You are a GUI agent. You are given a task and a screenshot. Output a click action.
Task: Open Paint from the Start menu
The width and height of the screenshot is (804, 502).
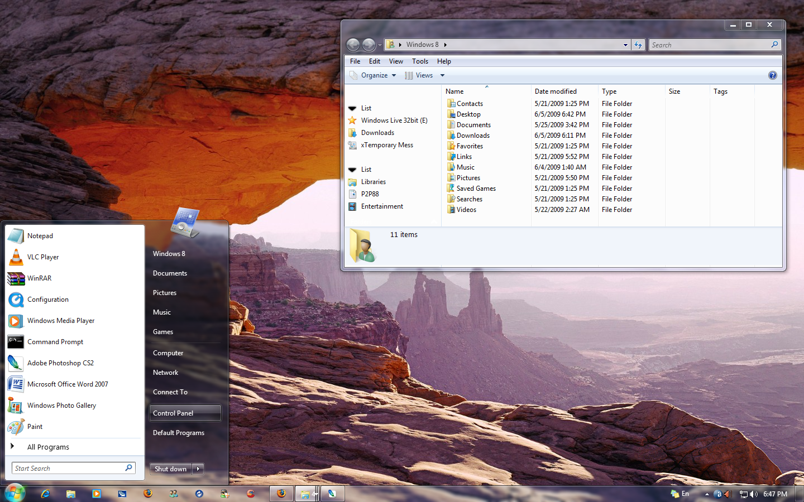coord(34,426)
